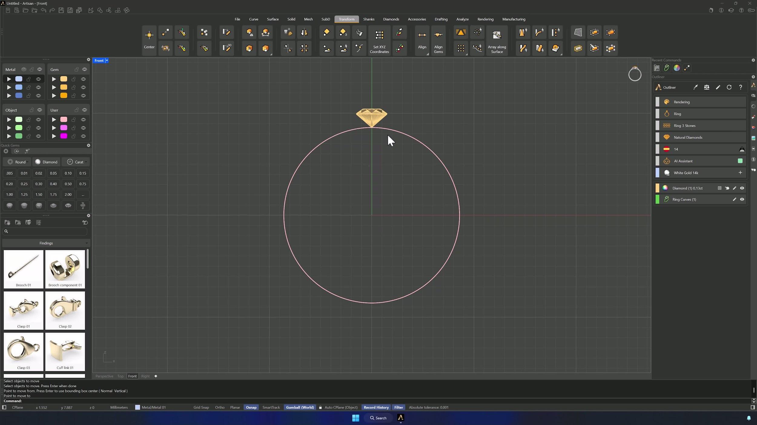This screenshot has height=425, width=757.
Task: Open the Manufacturing ribbon tab
Action: tap(514, 19)
